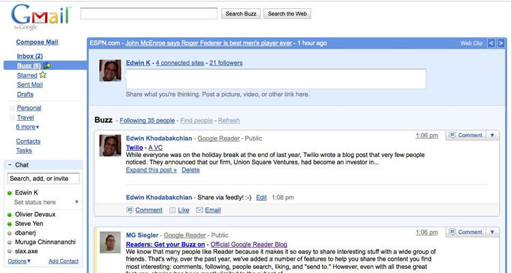Open Drafts folder

click(x=25, y=94)
